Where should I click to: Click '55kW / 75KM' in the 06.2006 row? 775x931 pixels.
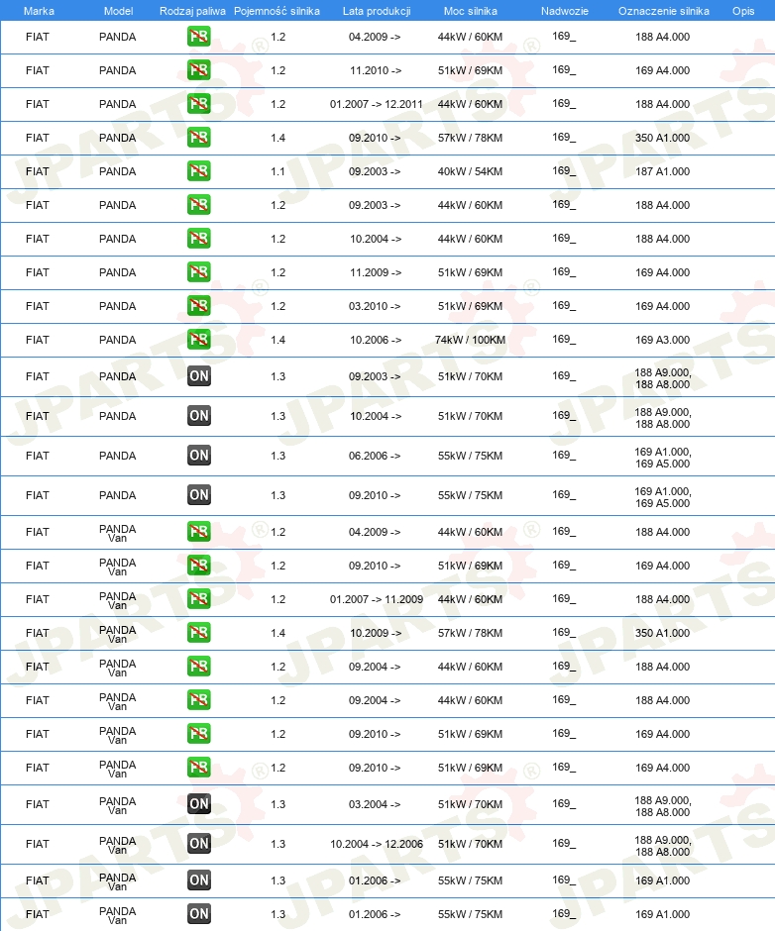pyautogui.click(x=470, y=456)
